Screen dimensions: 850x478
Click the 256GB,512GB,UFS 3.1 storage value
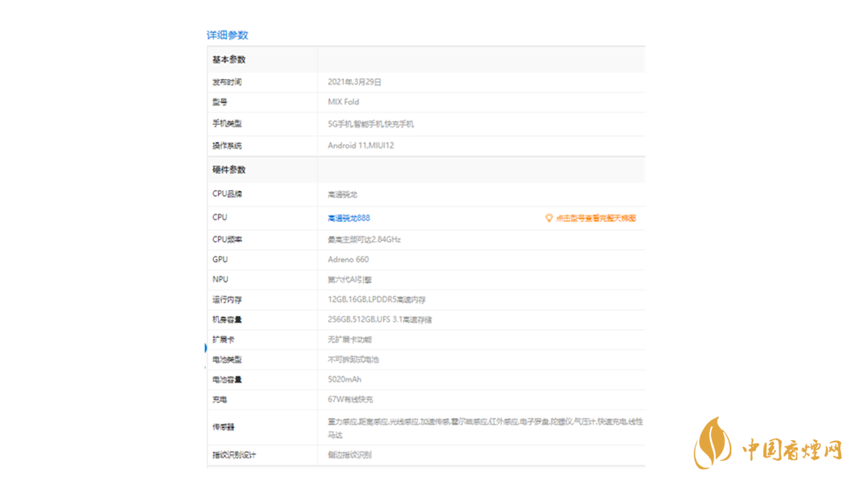[369, 319]
